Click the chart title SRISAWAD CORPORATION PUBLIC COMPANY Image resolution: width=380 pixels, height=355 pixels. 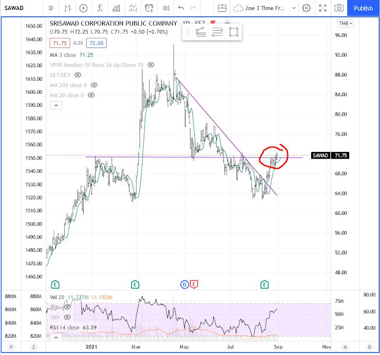pyautogui.click(x=113, y=23)
